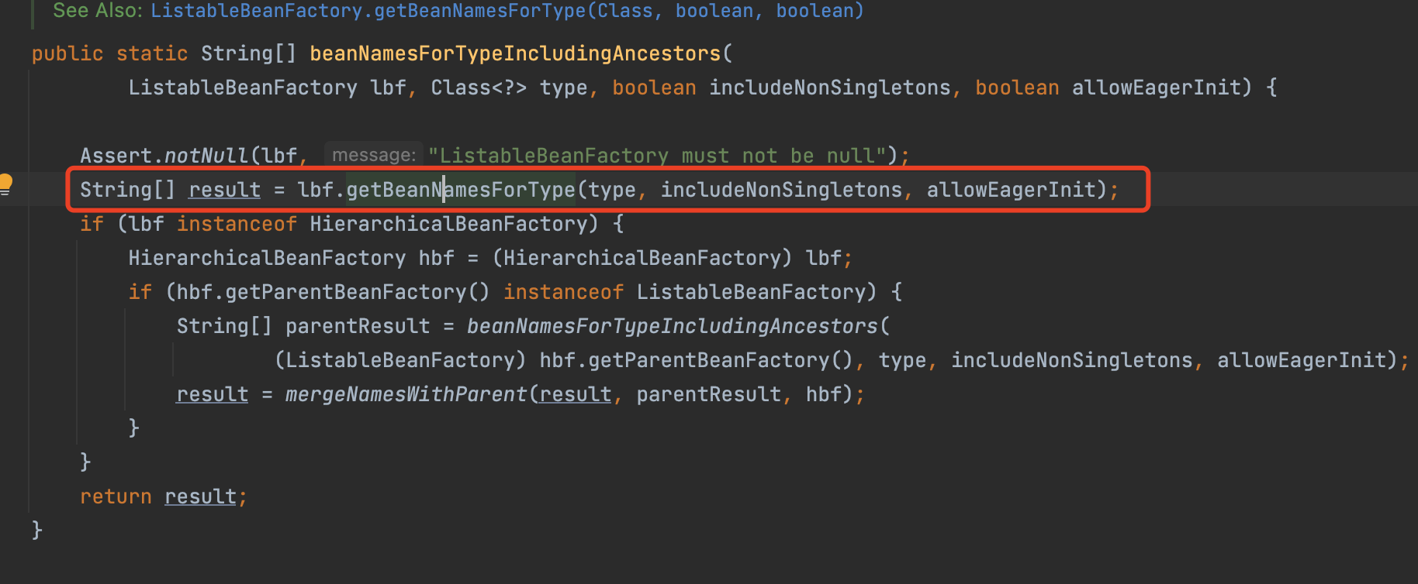Click the Assert.notNull call
1418x584 pixels.
pos(164,156)
